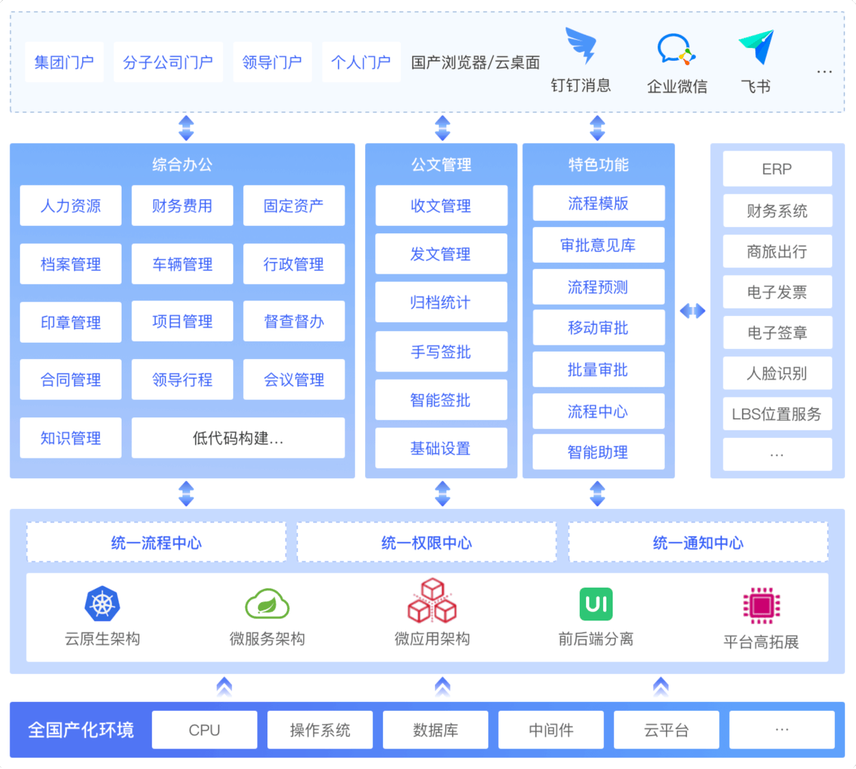
Task: Open 移动审批 feature
Action: (598, 328)
